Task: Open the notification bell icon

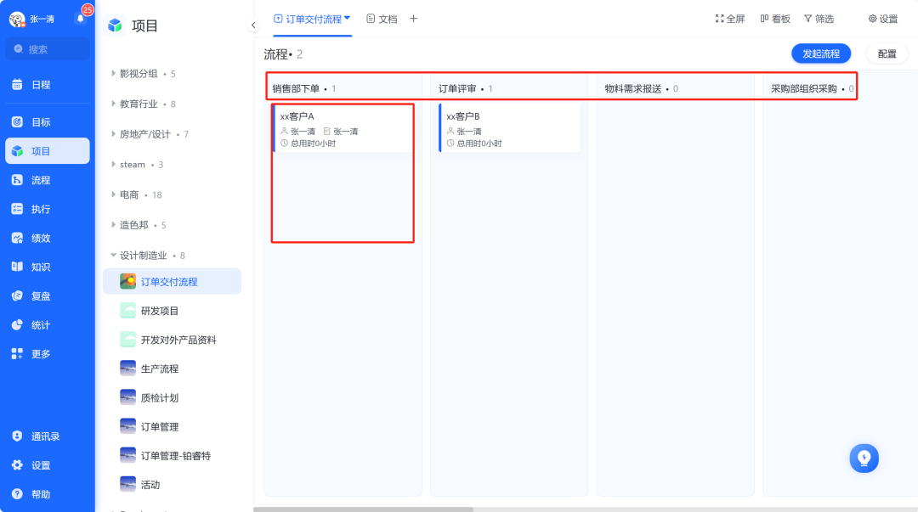Action: (81, 19)
